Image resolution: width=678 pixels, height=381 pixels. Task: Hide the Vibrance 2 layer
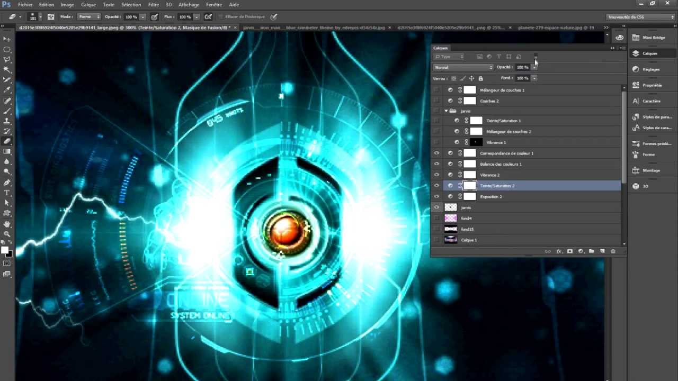(436, 175)
